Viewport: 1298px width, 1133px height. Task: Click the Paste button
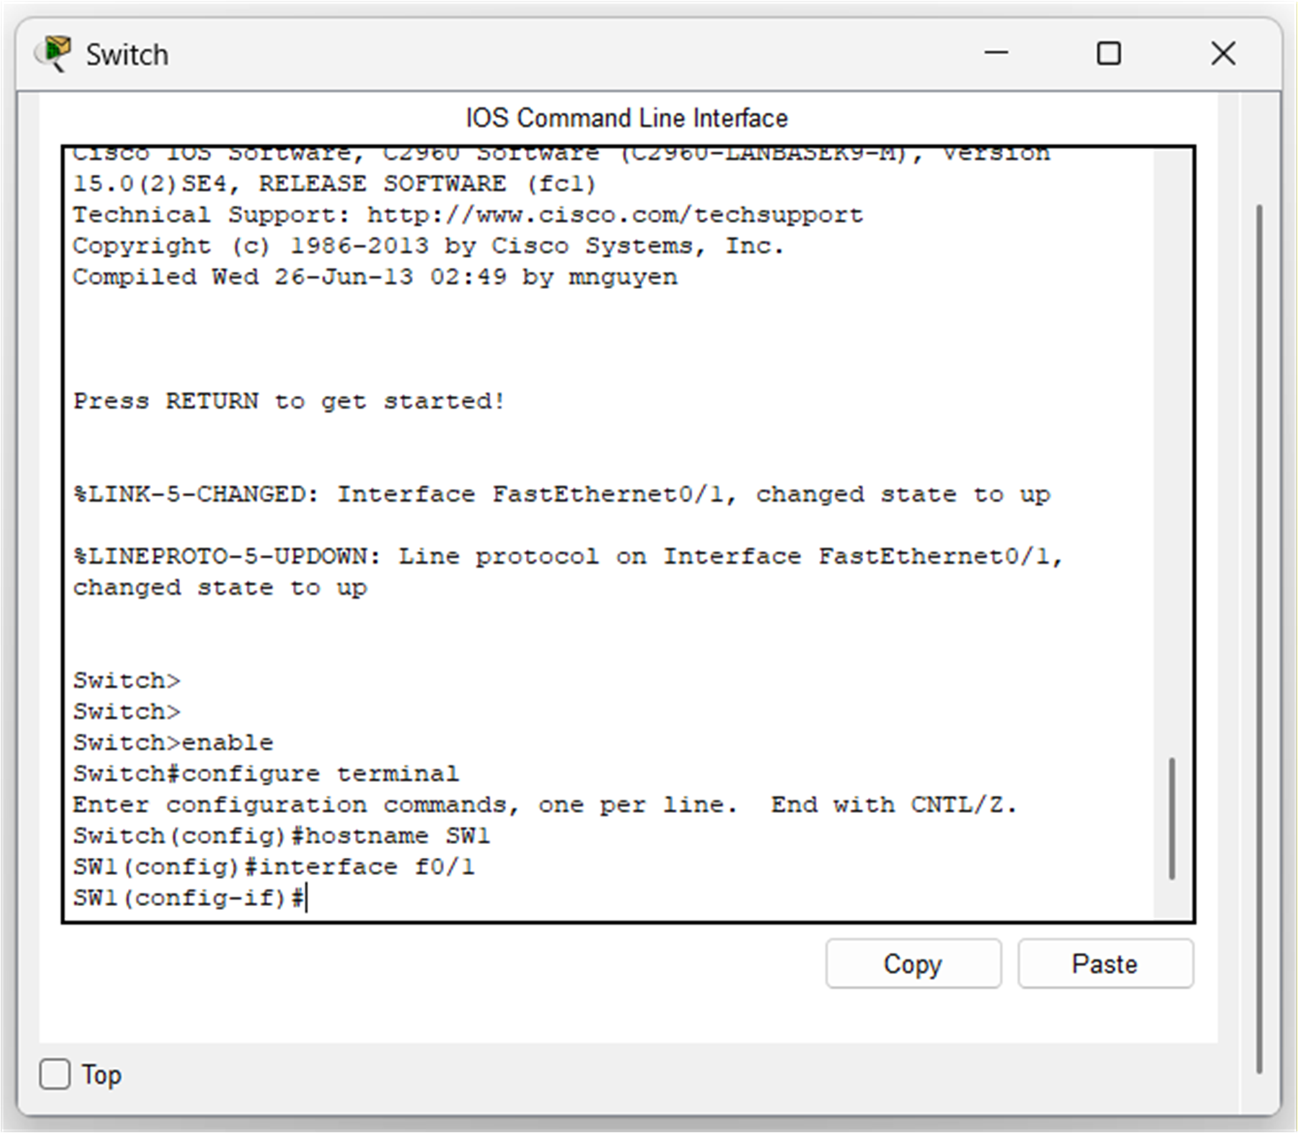1104,963
